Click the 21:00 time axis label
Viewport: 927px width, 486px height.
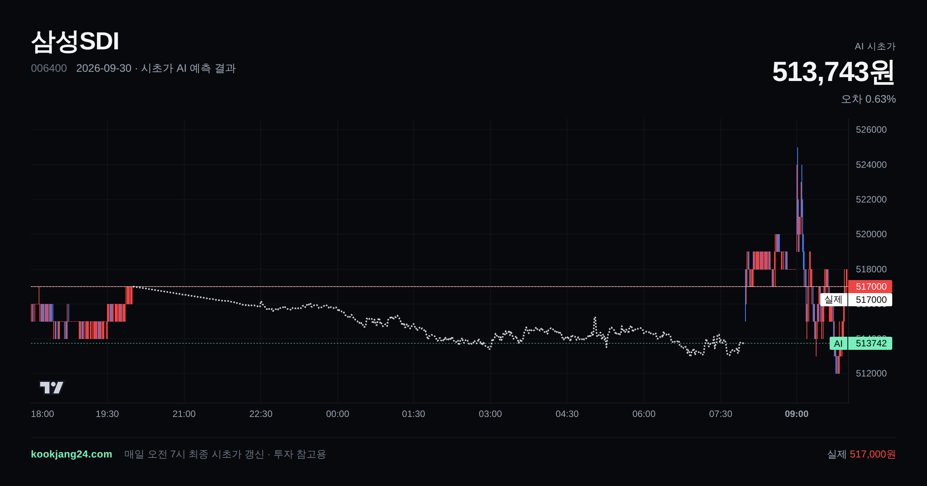184,414
